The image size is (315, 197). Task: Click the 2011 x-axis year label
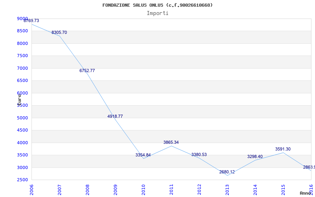coord(171,190)
